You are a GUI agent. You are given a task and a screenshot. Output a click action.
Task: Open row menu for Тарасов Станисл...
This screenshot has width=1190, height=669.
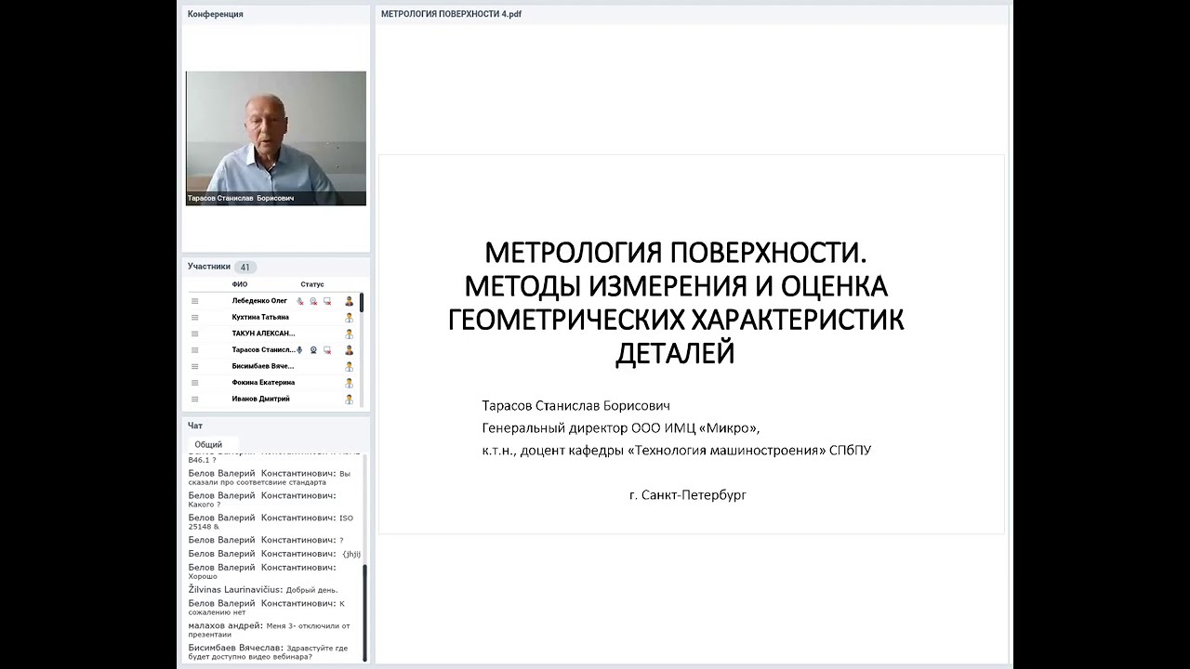(195, 350)
